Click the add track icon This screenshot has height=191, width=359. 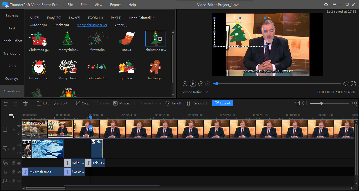11,116
